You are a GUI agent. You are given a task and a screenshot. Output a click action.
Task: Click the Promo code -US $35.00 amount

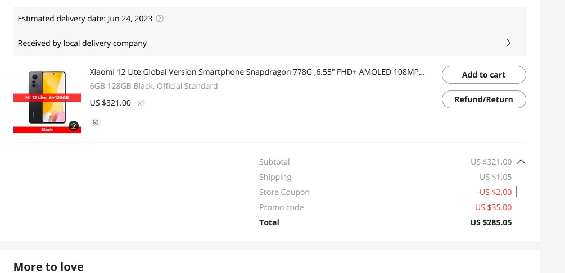tap(492, 207)
